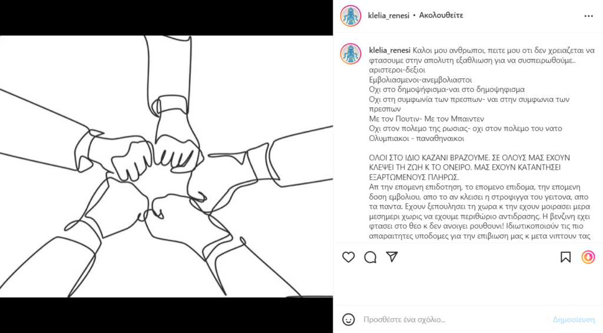
Task: Click the Με τον Πουτιν- Με τον Μπαιντεν line
Action: point(426,118)
